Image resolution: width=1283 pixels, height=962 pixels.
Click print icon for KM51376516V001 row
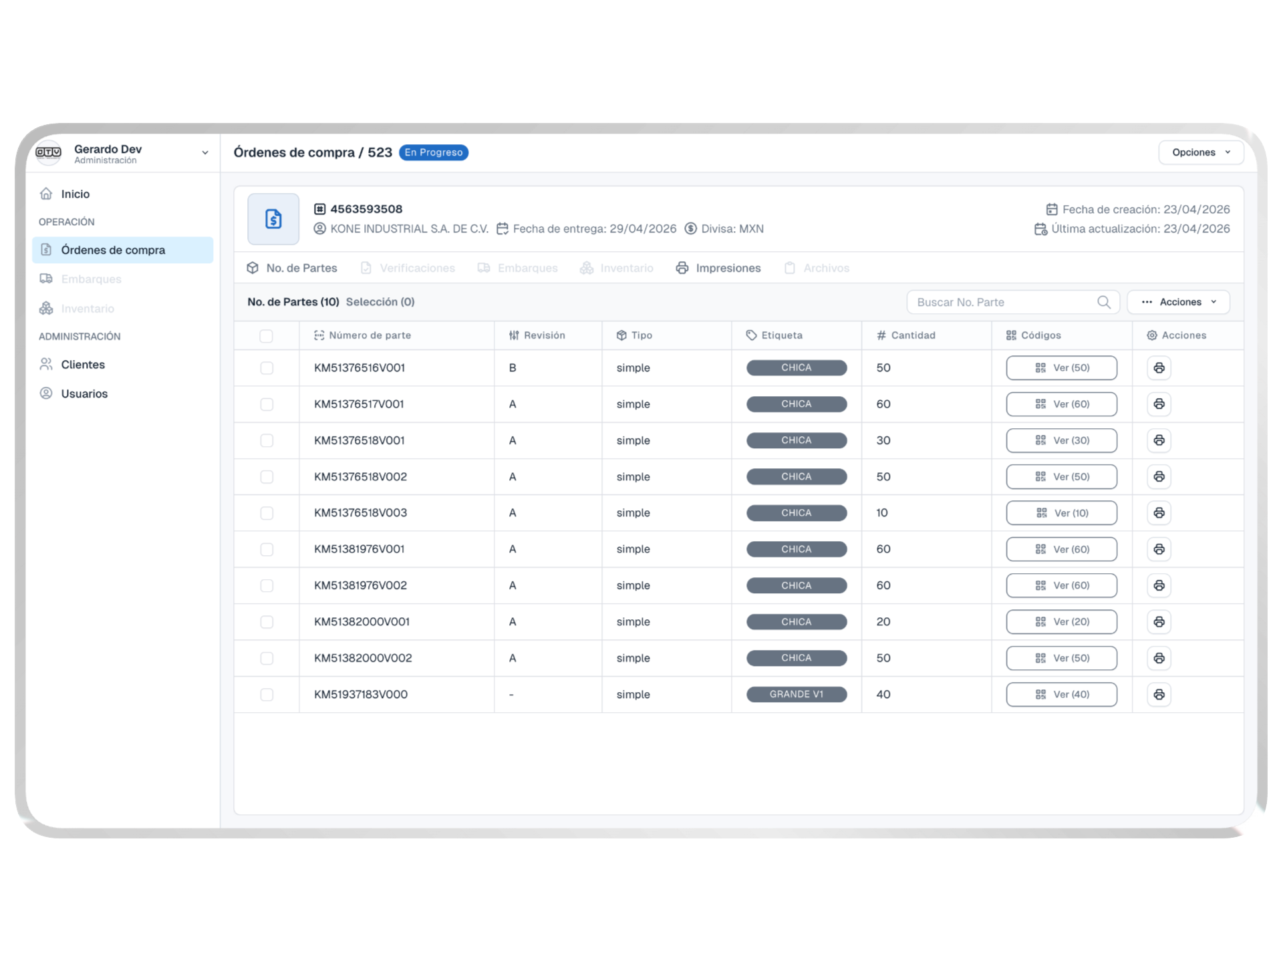pos(1159,368)
